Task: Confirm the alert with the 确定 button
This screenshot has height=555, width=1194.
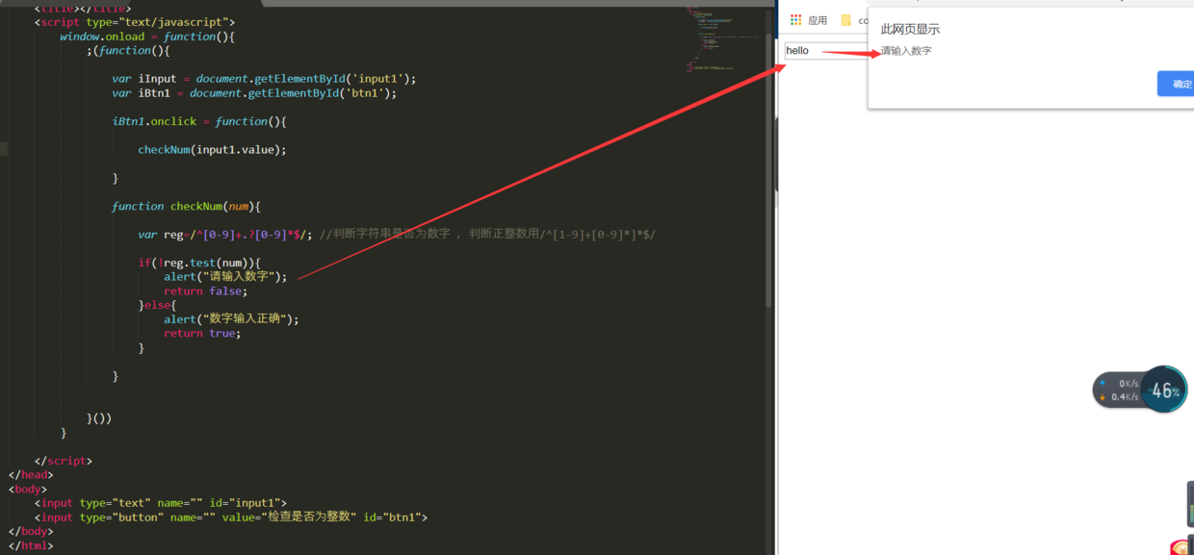Action: pyautogui.click(x=1178, y=84)
